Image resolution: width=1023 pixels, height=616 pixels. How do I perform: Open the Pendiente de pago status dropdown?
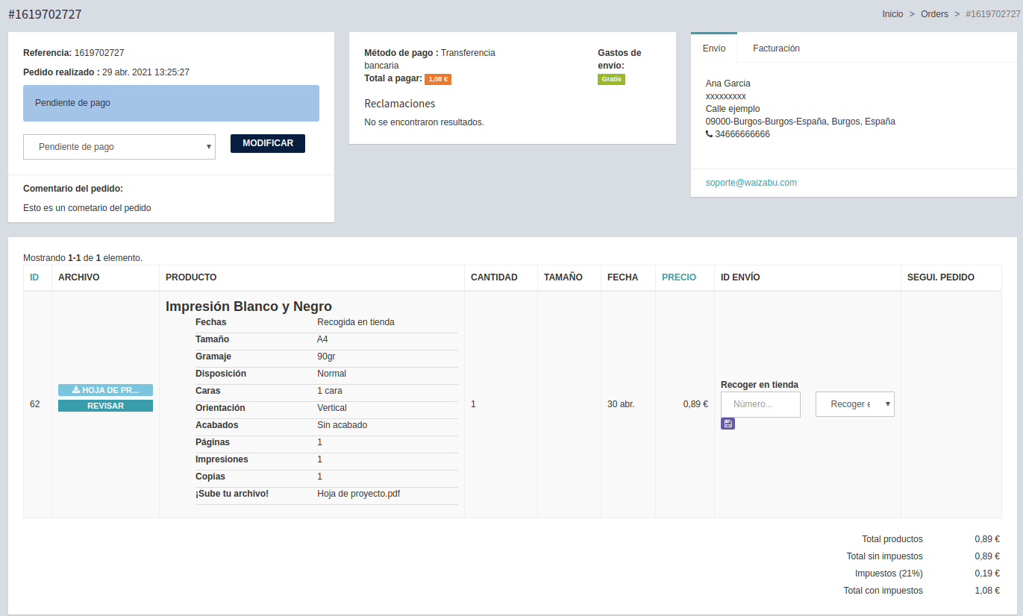tap(119, 147)
